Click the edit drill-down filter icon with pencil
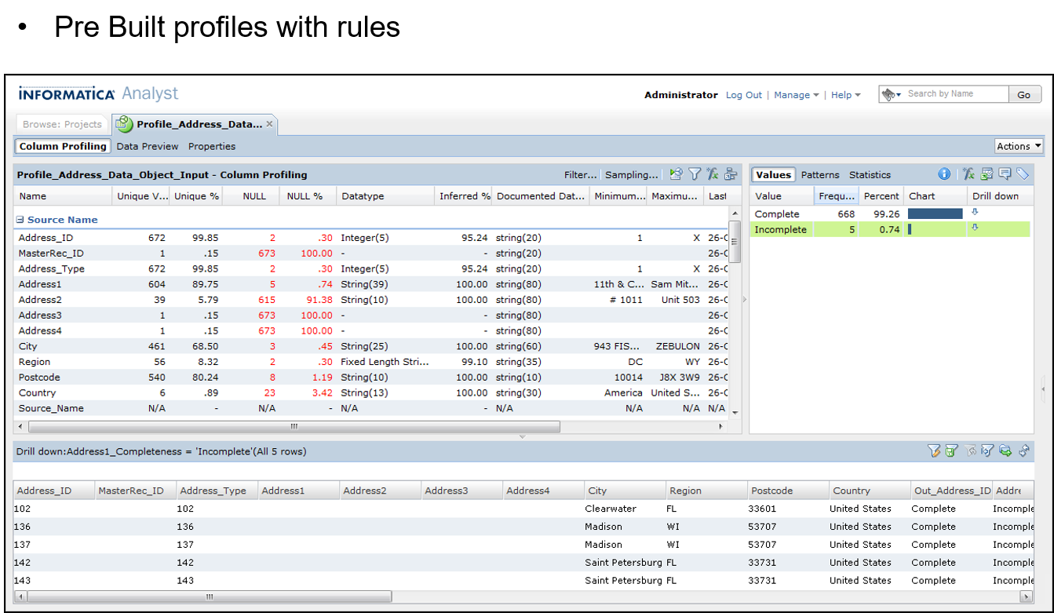 933,451
